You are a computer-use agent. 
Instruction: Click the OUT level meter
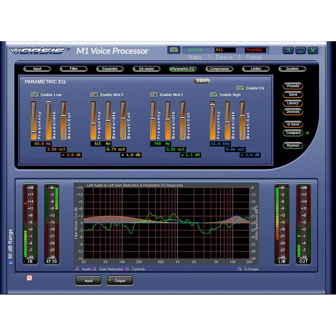pyautogui.click(x=303, y=224)
